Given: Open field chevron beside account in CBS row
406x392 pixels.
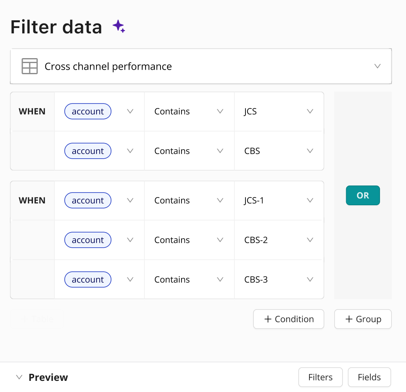Looking at the screenshot, I should pos(130,151).
